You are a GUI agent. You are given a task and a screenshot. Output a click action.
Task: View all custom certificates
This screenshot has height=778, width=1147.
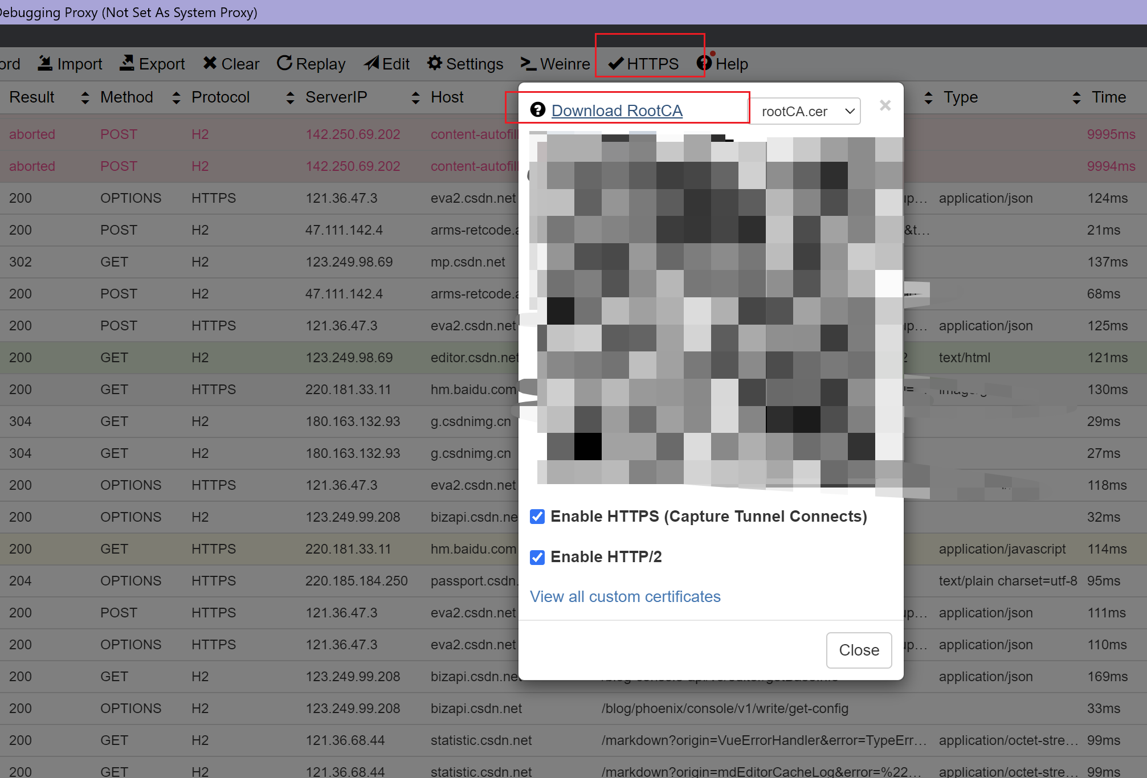point(625,596)
